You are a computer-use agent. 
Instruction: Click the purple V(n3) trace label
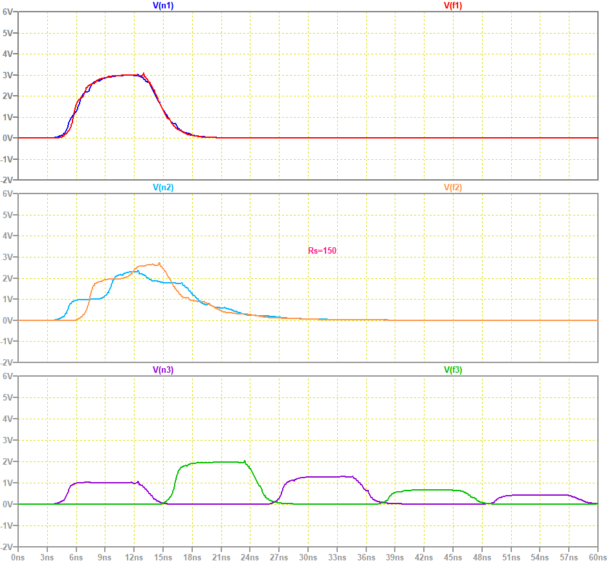(162, 370)
